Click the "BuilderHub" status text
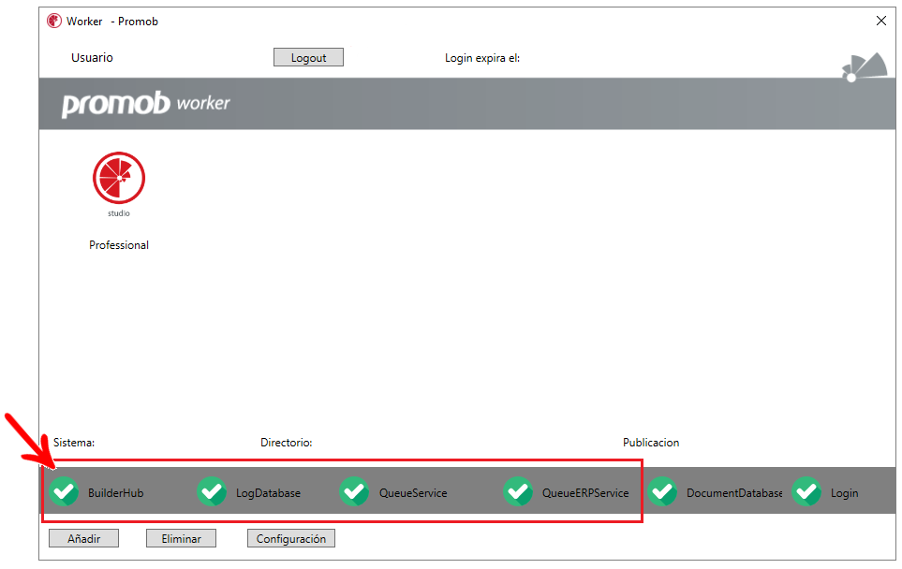This screenshot has height=569, width=902. pyautogui.click(x=115, y=493)
